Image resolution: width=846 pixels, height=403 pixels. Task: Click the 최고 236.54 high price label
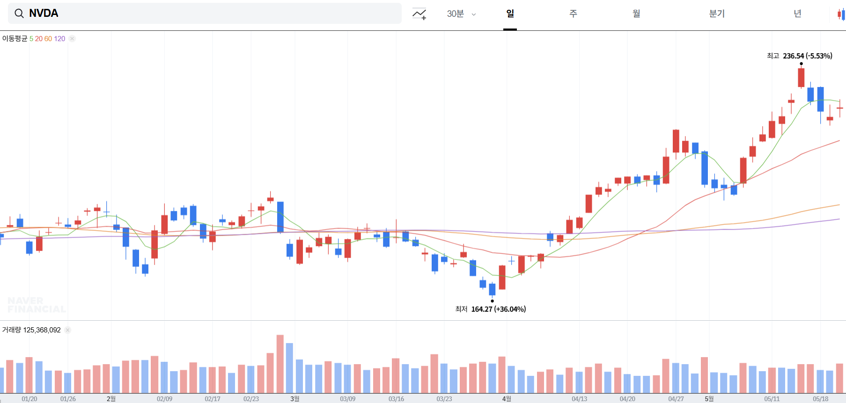point(800,56)
